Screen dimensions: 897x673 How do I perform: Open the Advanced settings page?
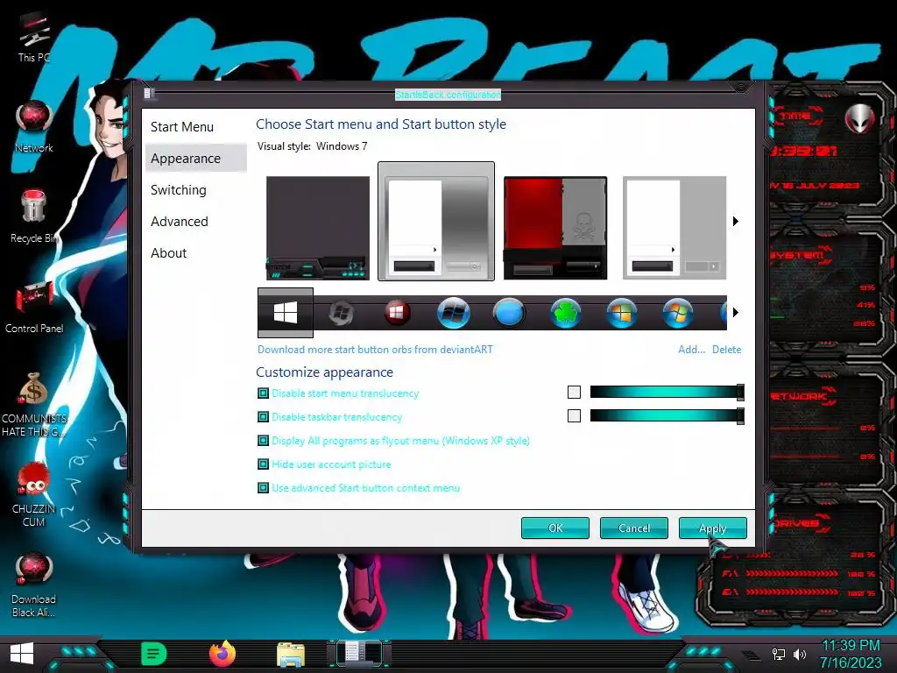[x=179, y=222]
